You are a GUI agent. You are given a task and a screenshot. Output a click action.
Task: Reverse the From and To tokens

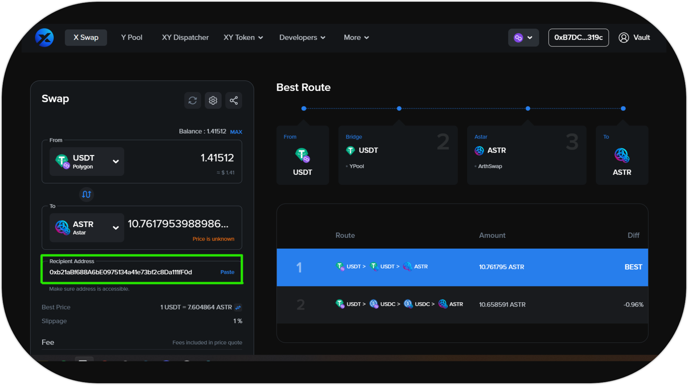(86, 195)
